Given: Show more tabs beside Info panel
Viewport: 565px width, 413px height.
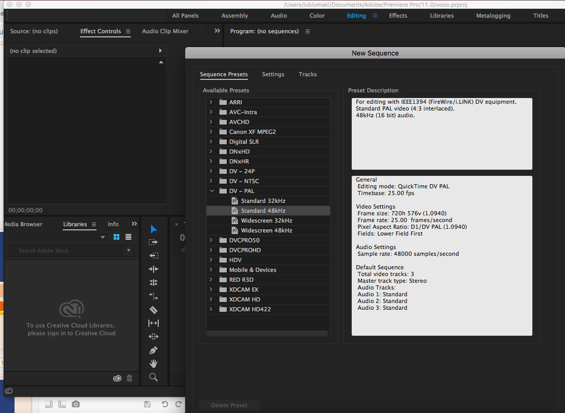Looking at the screenshot, I should (134, 224).
